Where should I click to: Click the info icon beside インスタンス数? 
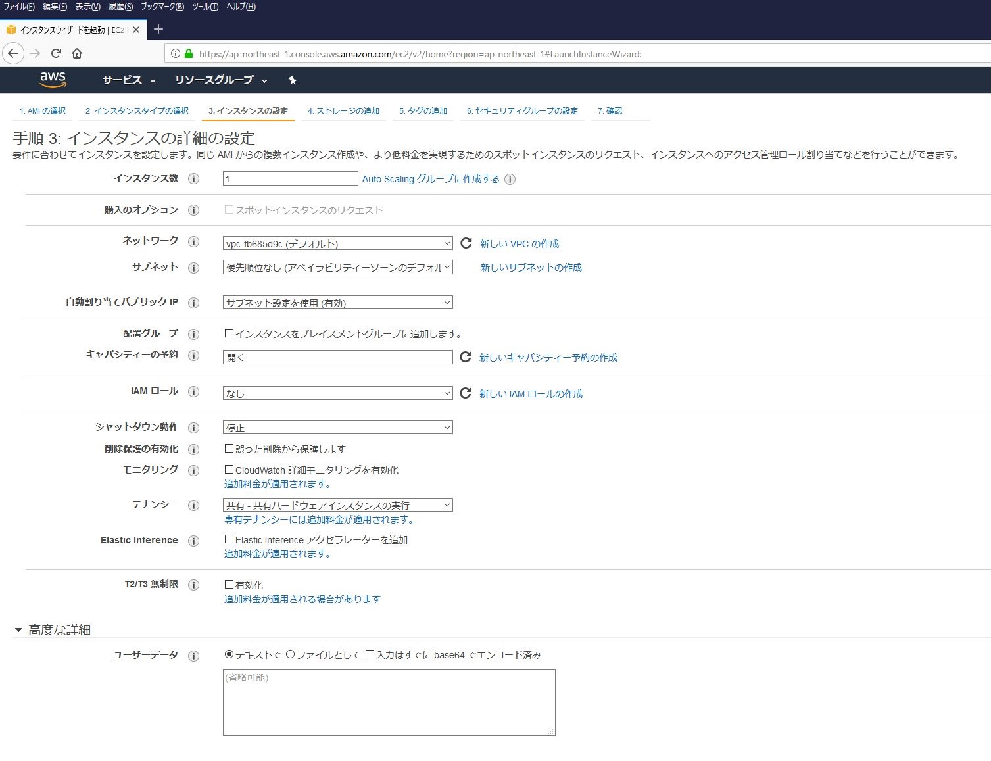[x=193, y=178]
